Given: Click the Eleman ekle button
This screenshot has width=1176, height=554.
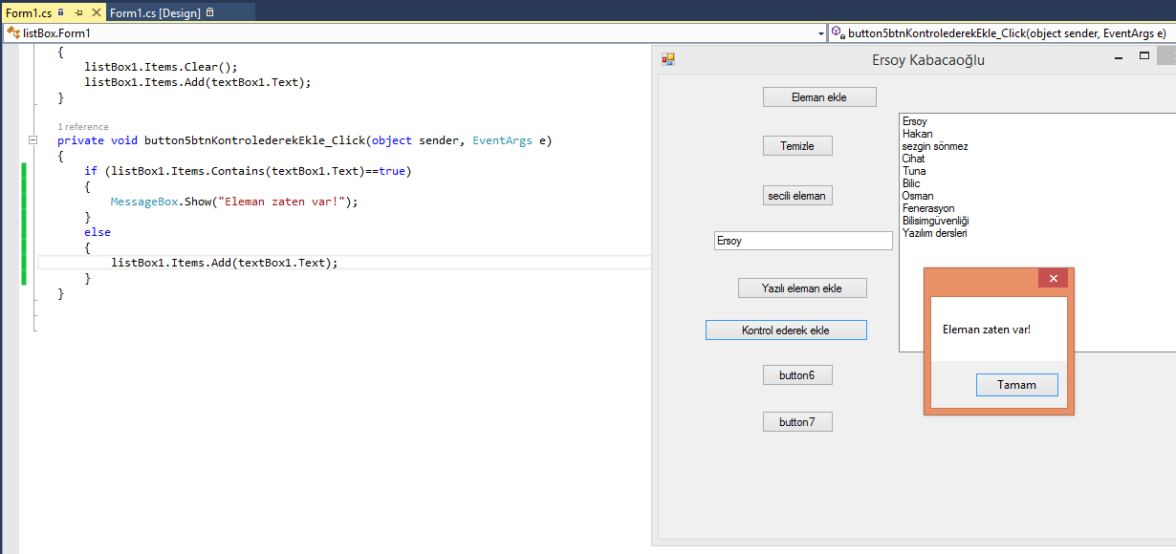Looking at the screenshot, I should click(819, 96).
